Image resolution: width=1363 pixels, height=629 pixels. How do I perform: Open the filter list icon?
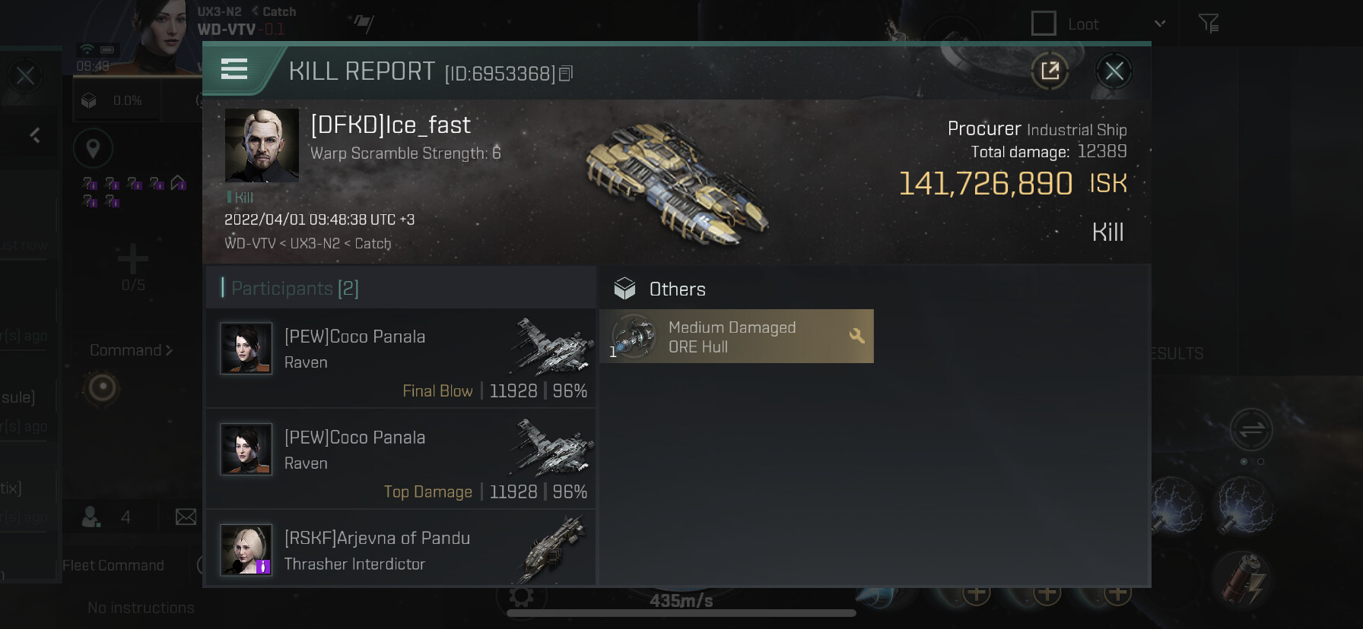1209,24
